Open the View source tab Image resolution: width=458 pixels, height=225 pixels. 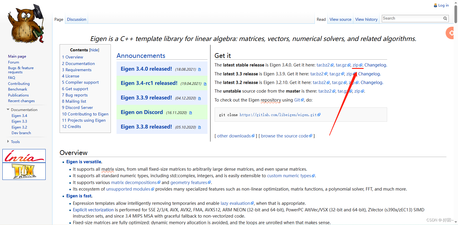click(340, 19)
